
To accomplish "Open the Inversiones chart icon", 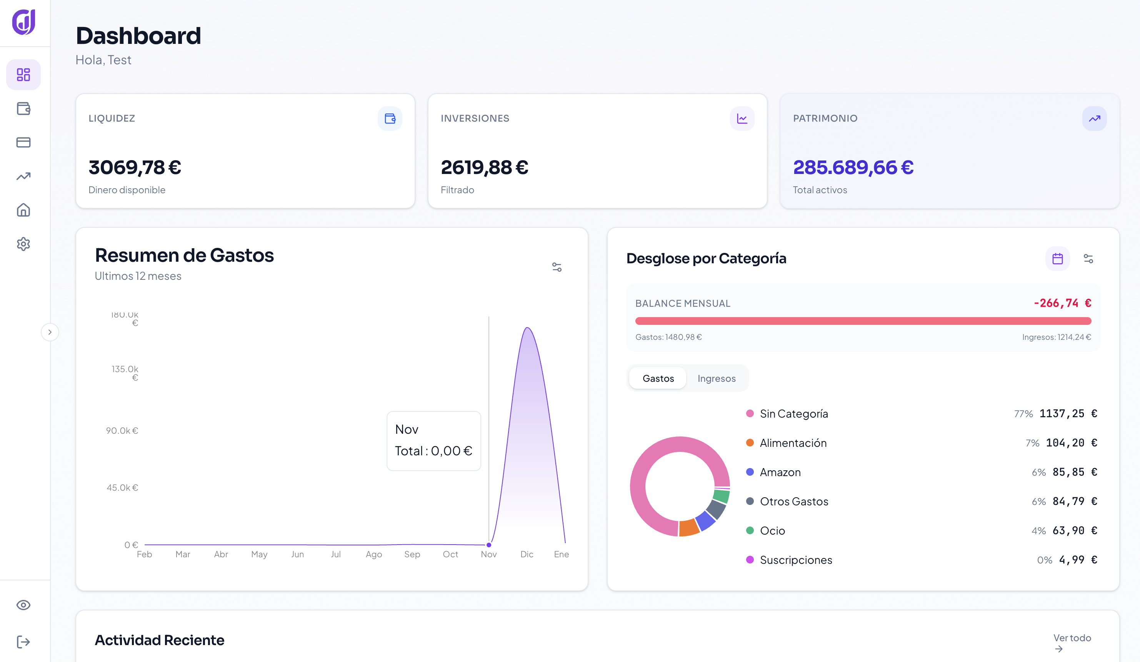I will pyautogui.click(x=742, y=118).
